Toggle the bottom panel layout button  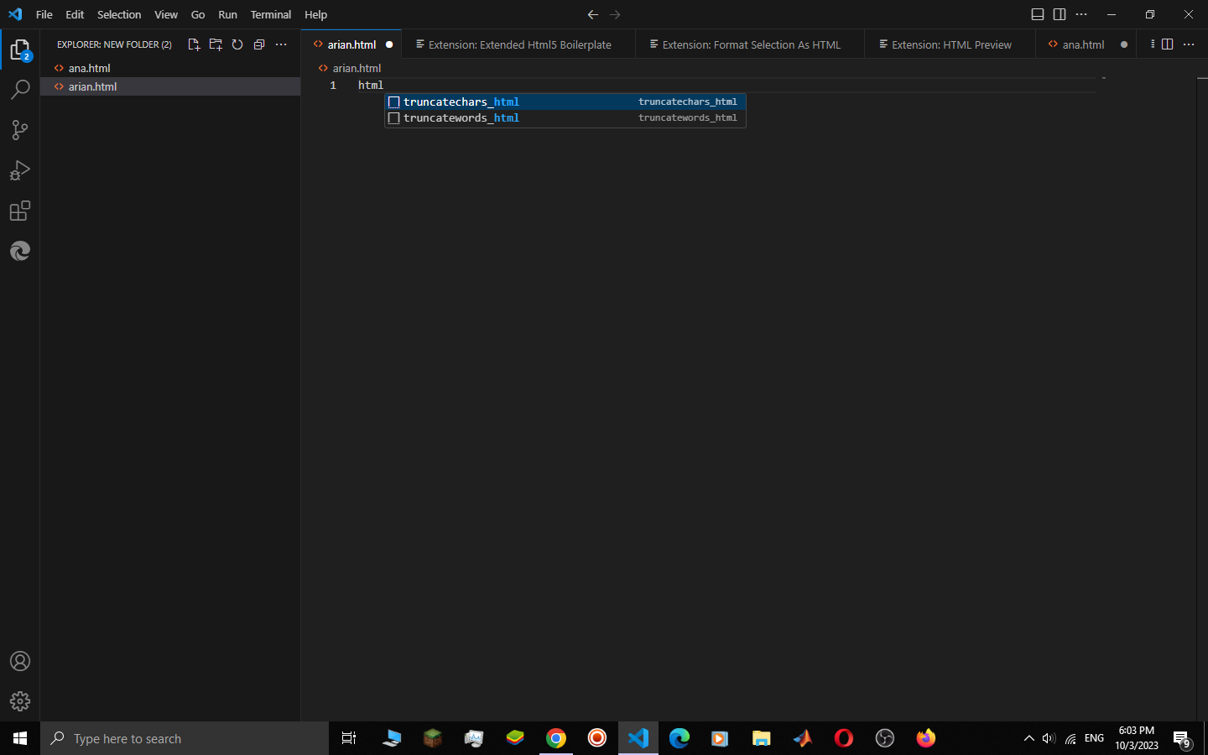[1038, 14]
